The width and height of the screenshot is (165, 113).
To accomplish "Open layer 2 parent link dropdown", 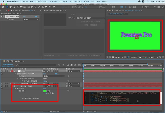I will (74, 83).
